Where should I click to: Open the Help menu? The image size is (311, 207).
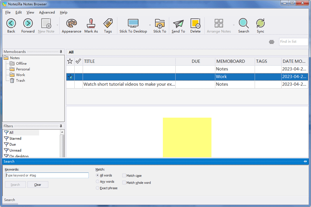[63, 12]
